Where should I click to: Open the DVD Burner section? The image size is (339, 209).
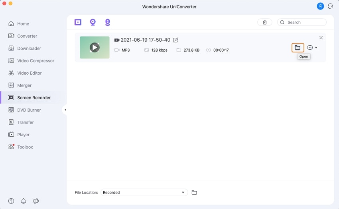[x=24, y=110]
